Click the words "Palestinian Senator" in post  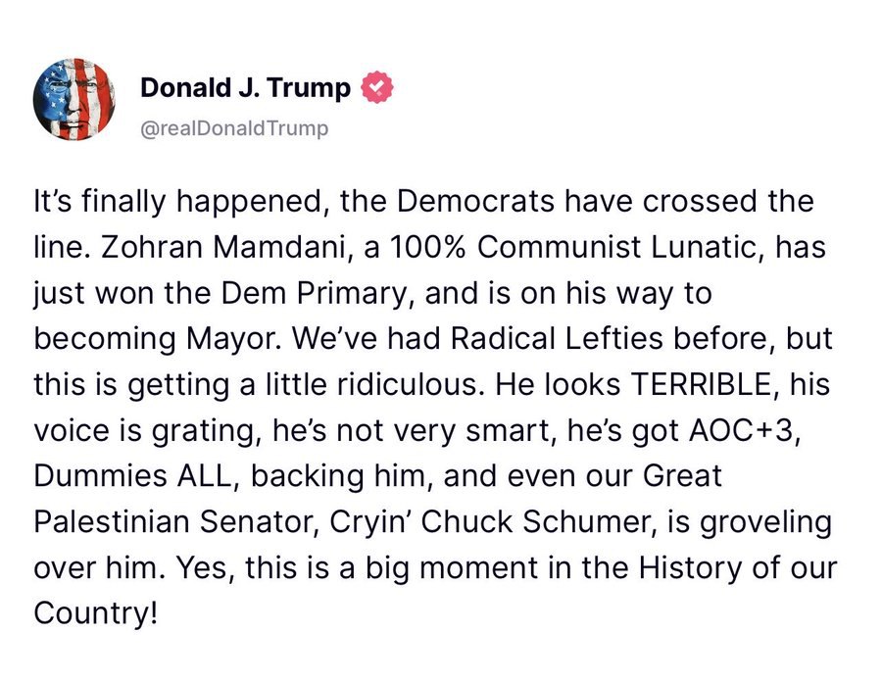coord(173,521)
